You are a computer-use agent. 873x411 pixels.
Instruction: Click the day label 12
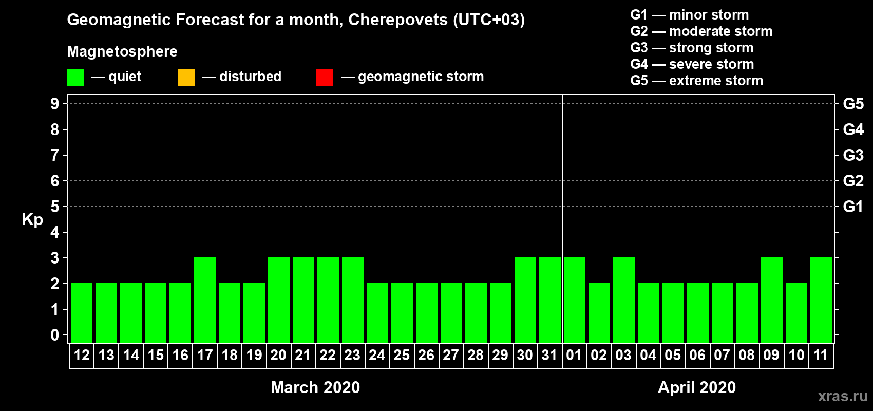tap(82, 355)
